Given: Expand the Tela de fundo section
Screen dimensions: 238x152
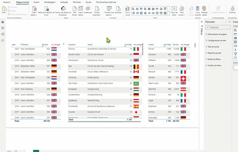Looking at the screenshot, I should 213,47.
